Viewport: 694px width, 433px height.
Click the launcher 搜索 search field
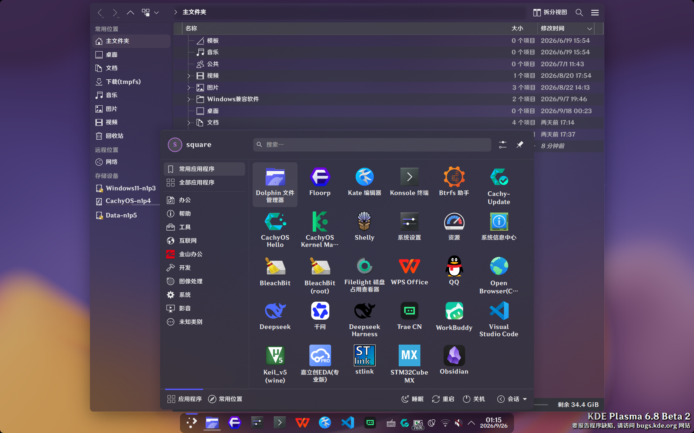point(372,145)
